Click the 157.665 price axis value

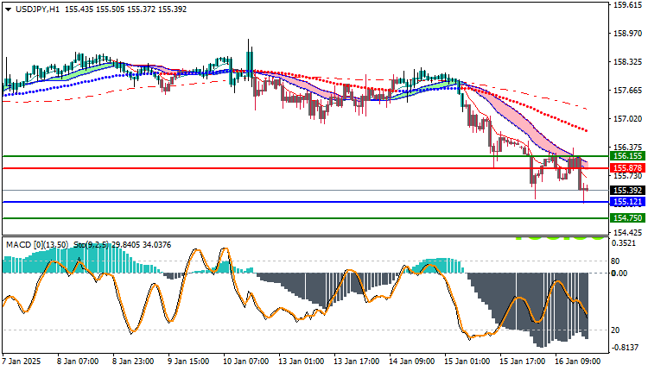628,91
